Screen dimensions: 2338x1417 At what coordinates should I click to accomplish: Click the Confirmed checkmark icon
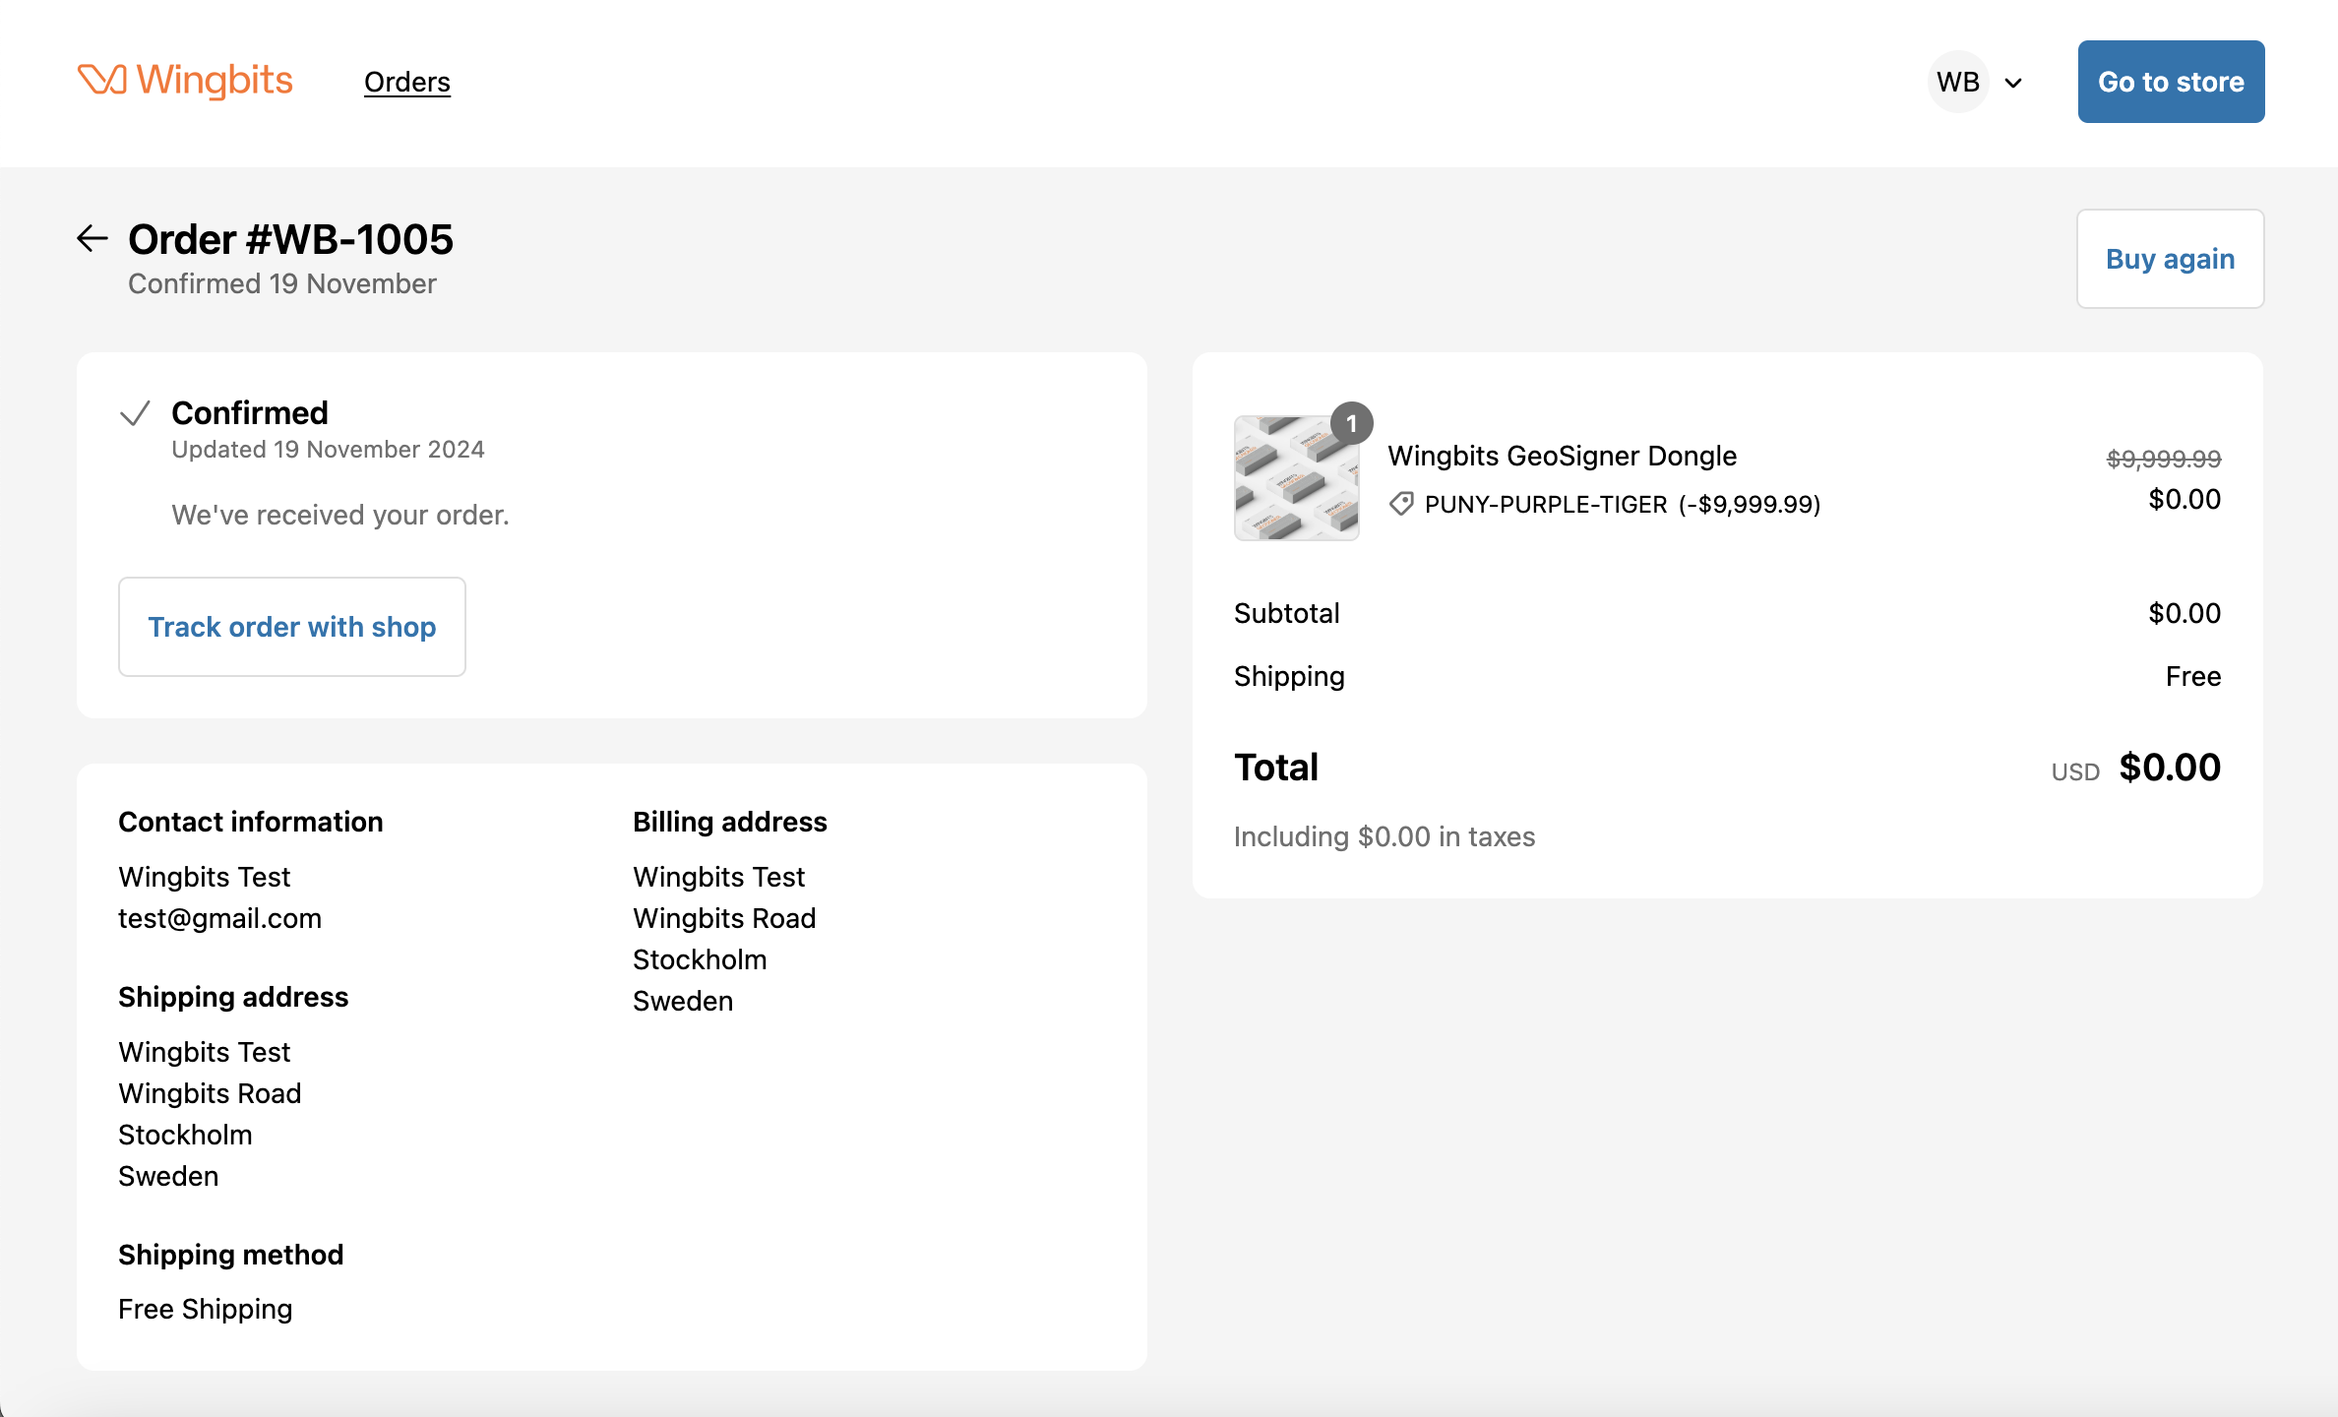point(135,413)
